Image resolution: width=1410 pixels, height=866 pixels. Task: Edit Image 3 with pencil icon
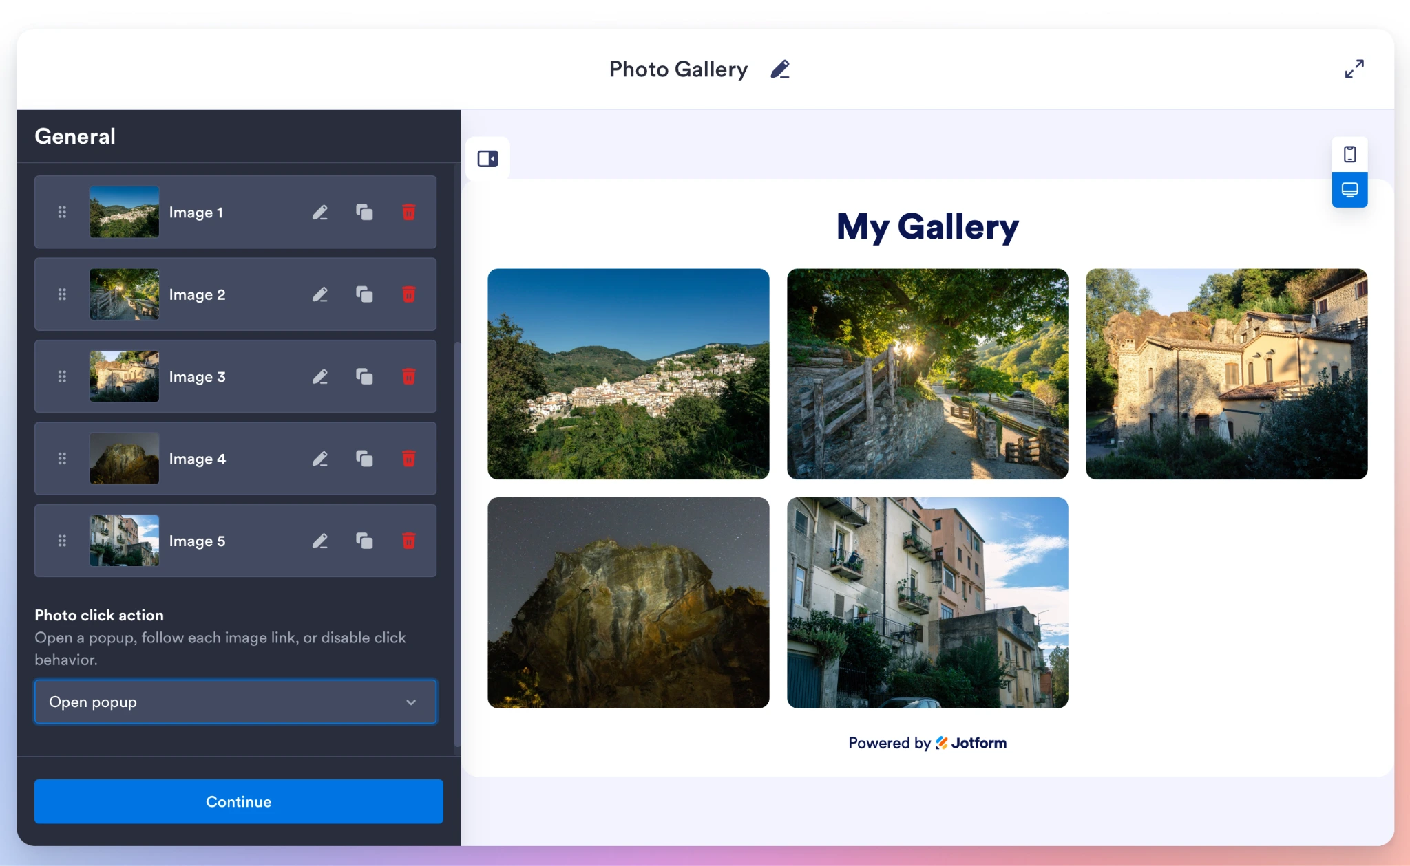tap(320, 376)
